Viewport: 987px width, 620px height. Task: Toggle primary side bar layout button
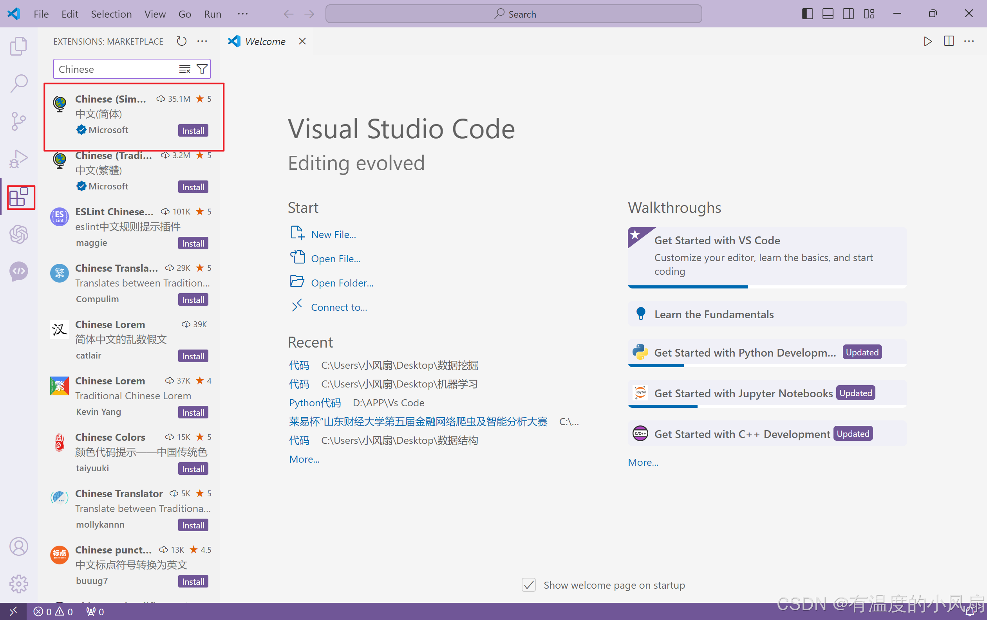pyautogui.click(x=807, y=14)
